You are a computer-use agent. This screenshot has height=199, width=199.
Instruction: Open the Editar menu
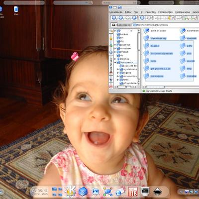pyautogui.click(x=128, y=12)
